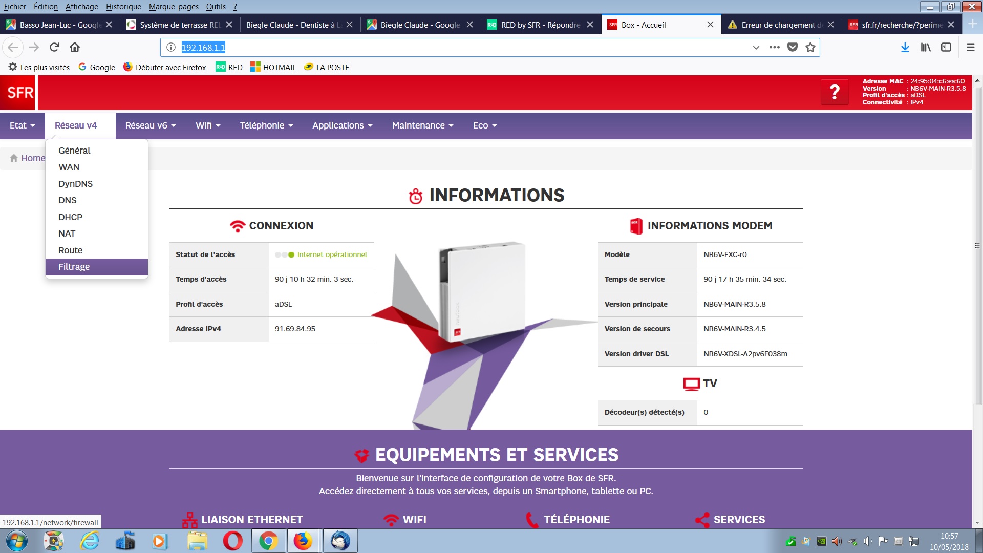
Task: Expand the Wifi dropdown menu
Action: tap(208, 125)
